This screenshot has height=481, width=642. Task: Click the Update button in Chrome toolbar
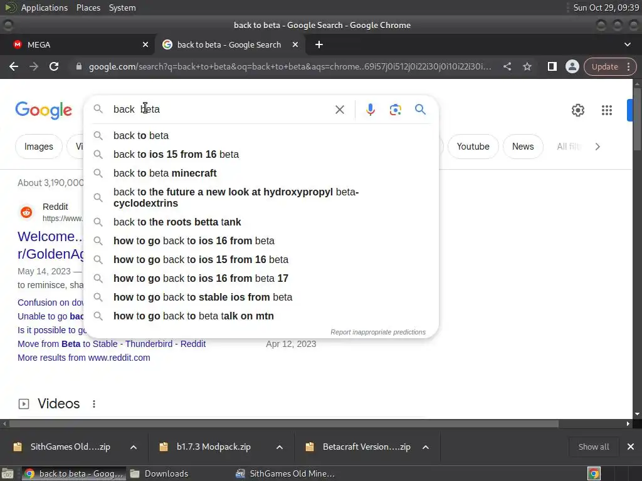coord(605,66)
